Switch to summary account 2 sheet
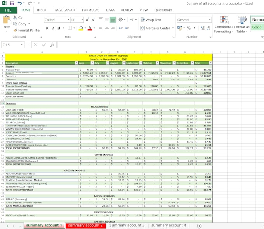The image size is (264, 229). coord(85,225)
